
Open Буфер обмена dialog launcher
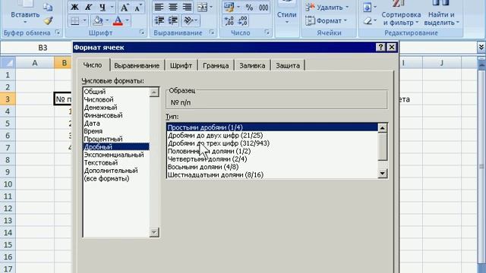click(58, 32)
